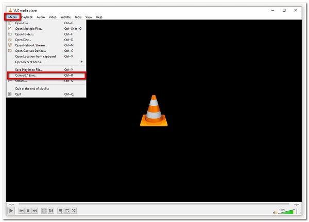Image resolution: width=309 pixels, height=222 pixels.
Task: Open the Video menu
Action: point(53,17)
